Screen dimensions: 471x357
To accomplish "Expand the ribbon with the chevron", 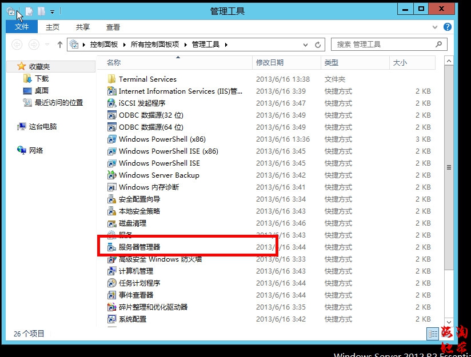I will pyautogui.click(x=434, y=27).
